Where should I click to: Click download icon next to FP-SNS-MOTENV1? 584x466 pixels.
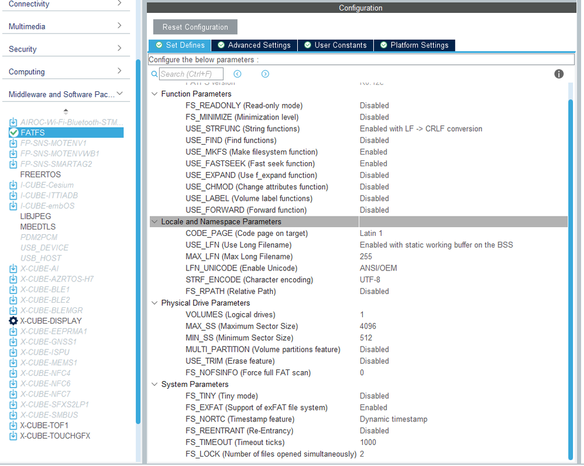(x=13, y=143)
